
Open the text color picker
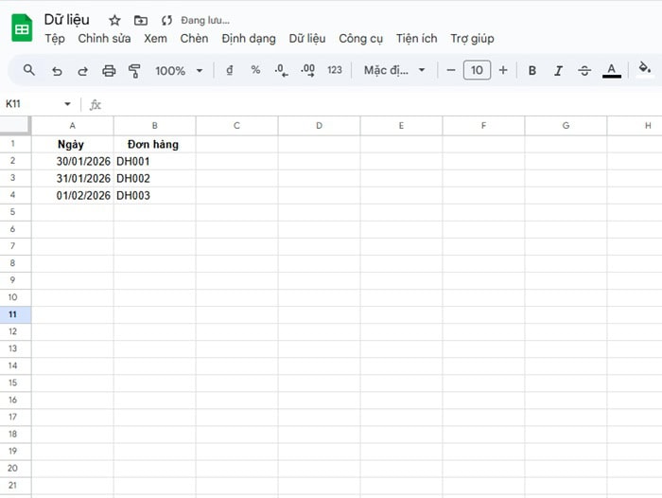(x=612, y=70)
